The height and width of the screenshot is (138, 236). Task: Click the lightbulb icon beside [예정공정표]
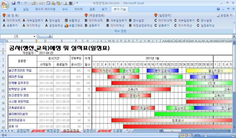pyautogui.click(x=86, y=15)
